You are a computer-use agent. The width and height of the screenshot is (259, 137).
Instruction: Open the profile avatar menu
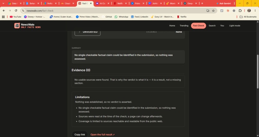[249, 11]
